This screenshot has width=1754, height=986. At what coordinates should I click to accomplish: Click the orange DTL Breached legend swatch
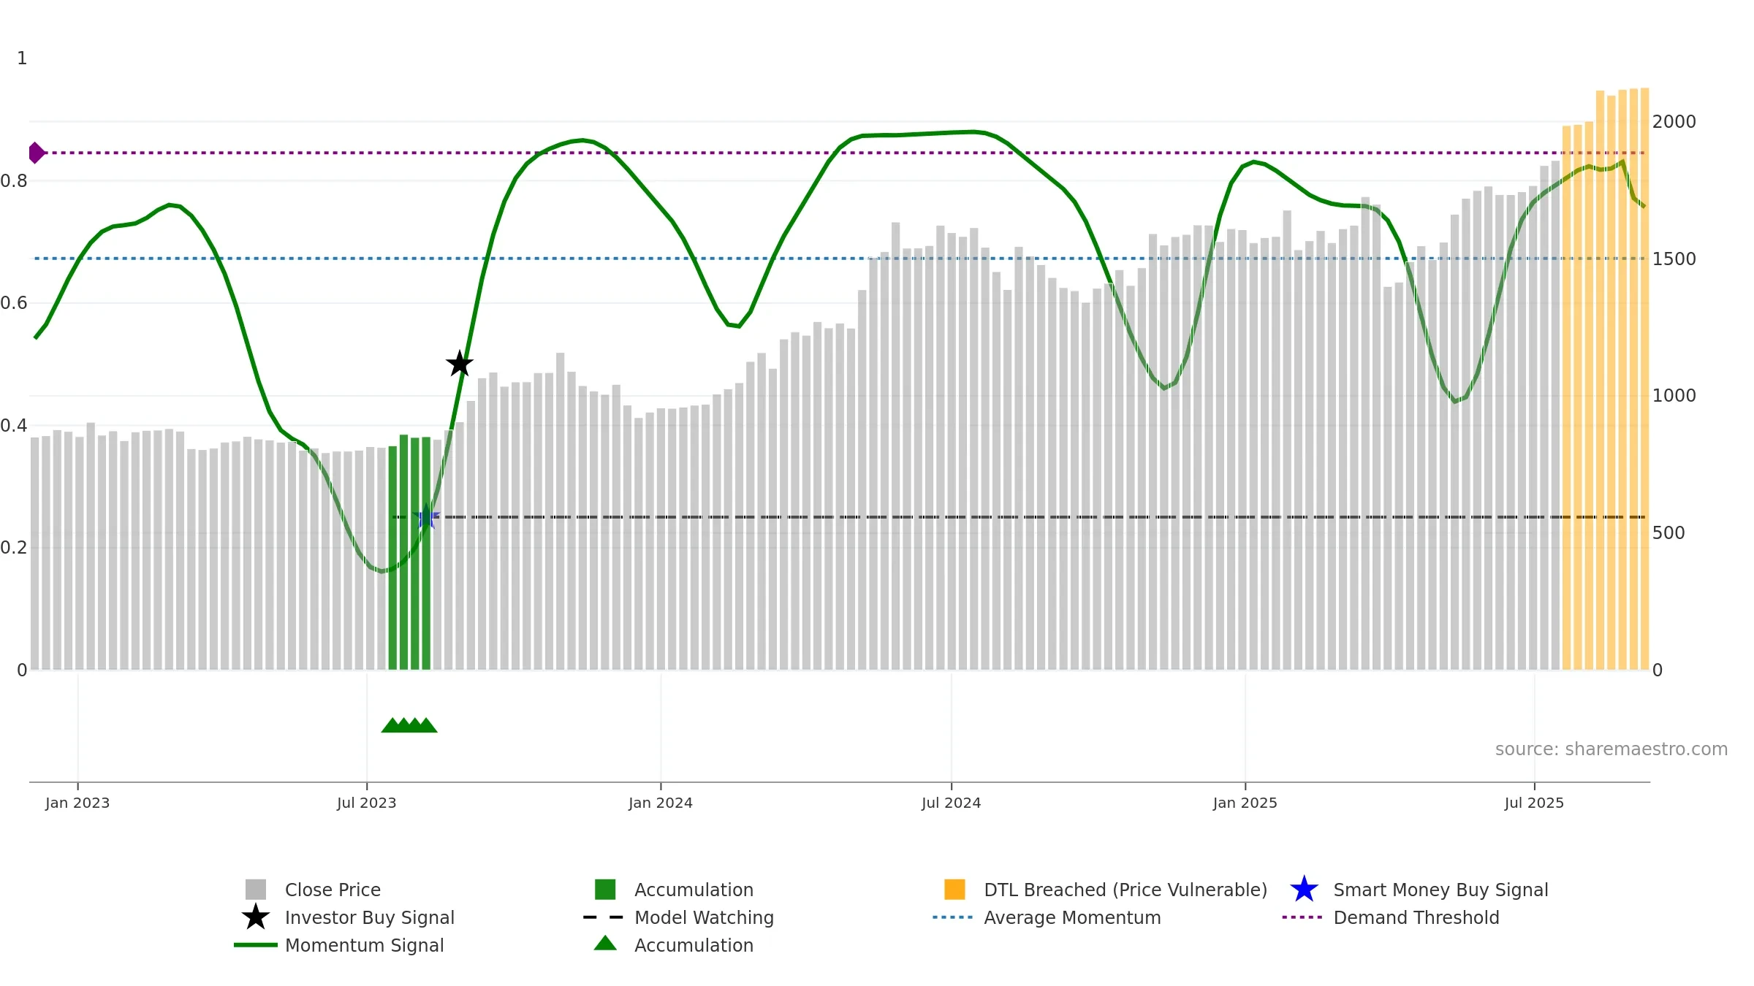[954, 890]
